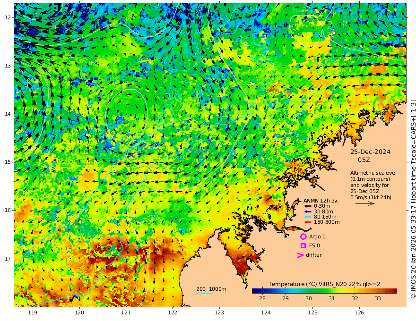This screenshot has height=321, width=416.
Task: Click the '30-80m' depth label
Action: click(x=323, y=211)
